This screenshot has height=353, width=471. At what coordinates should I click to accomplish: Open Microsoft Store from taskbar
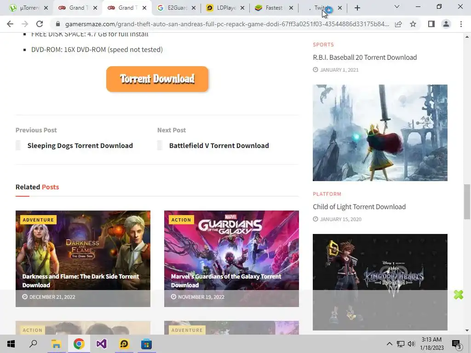tap(146, 344)
